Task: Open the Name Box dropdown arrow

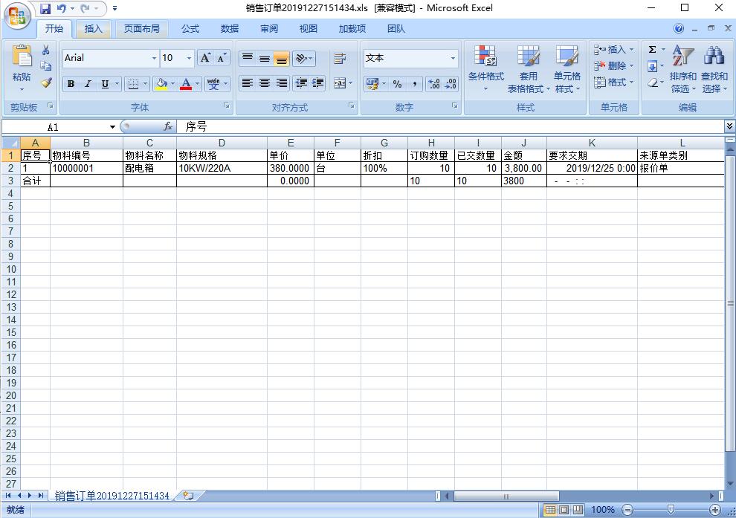Action: (x=112, y=127)
